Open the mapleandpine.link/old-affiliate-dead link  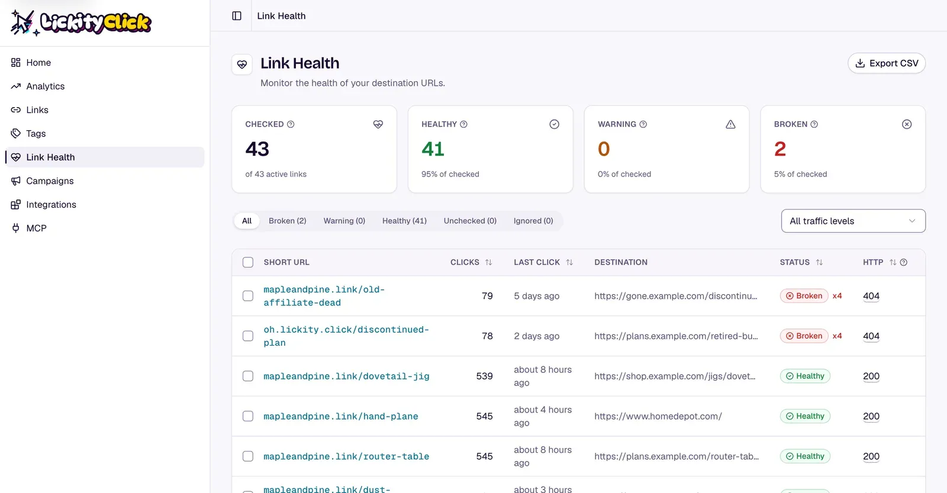coord(324,296)
